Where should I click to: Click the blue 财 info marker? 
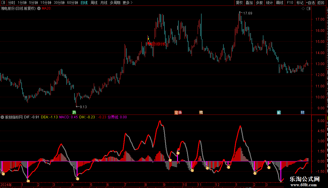click(x=302, y=113)
